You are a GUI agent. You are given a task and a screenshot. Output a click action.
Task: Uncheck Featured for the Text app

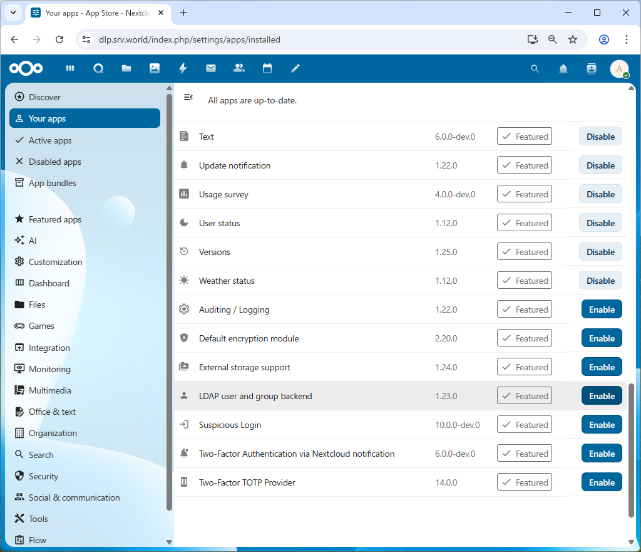(x=524, y=136)
